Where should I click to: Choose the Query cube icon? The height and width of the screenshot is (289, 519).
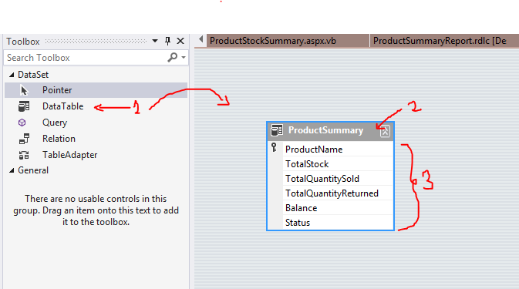coord(22,123)
